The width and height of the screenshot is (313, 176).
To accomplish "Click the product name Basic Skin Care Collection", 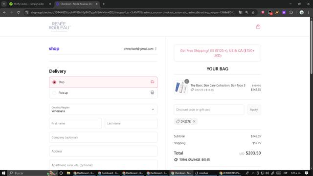I will point(218,86).
